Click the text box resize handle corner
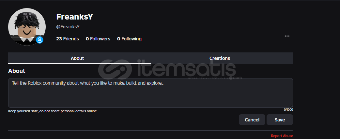The height and width of the screenshot is (139, 340). coord(291,106)
